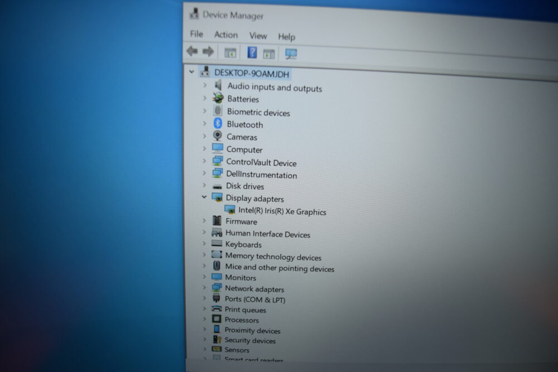This screenshot has height=372, width=558.
Task: Open the Action menu
Action: pos(225,35)
